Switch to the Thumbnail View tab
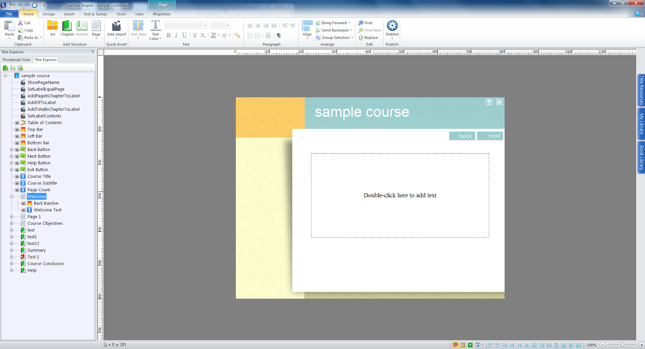 click(x=17, y=60)
